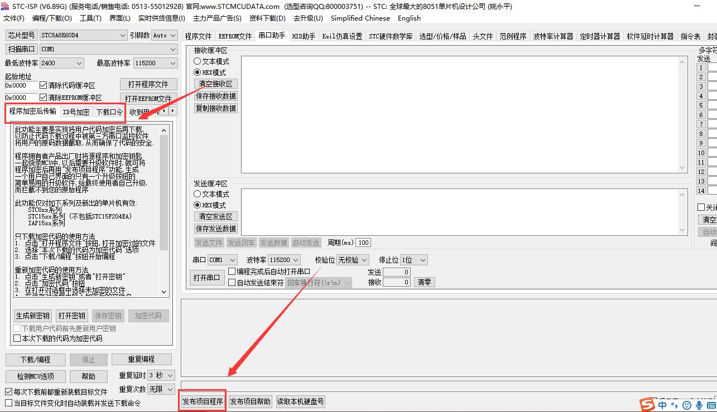Click the 检测MCU选项 button

click(x=36, y=376)
